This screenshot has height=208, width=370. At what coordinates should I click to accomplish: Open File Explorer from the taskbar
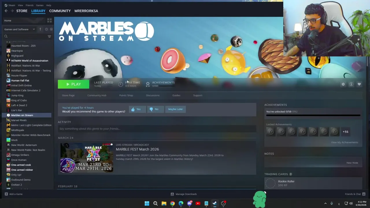(x=164, y=203)
